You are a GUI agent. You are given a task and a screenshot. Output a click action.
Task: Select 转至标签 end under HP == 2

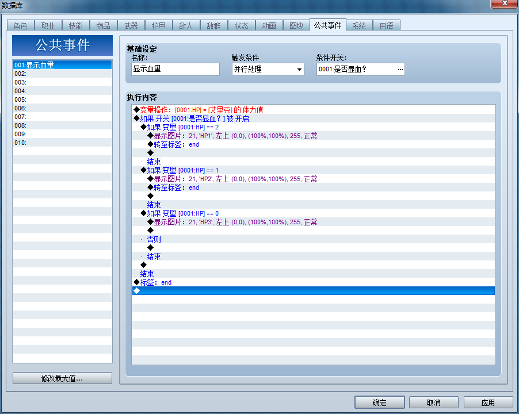tap(314, 144)
